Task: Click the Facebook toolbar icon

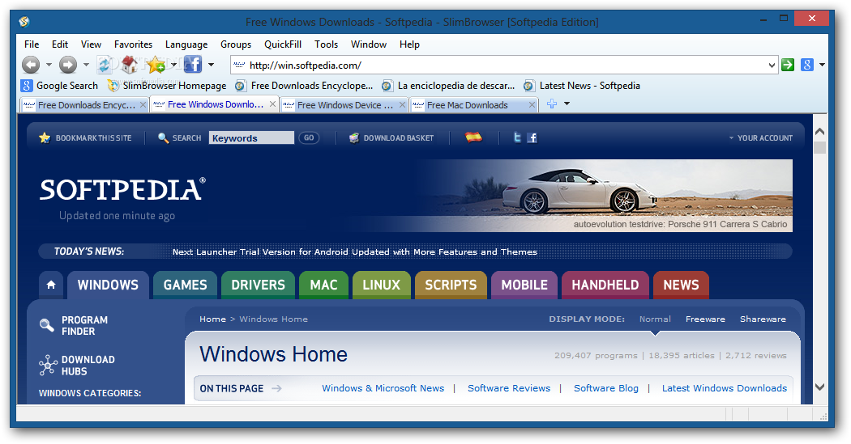Action: (x=193, y=65)
